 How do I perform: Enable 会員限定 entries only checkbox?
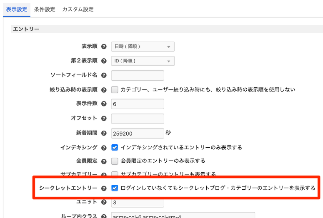coord(115,161)
